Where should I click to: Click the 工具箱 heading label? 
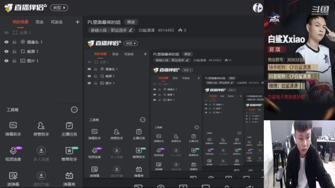coord(13,110)
